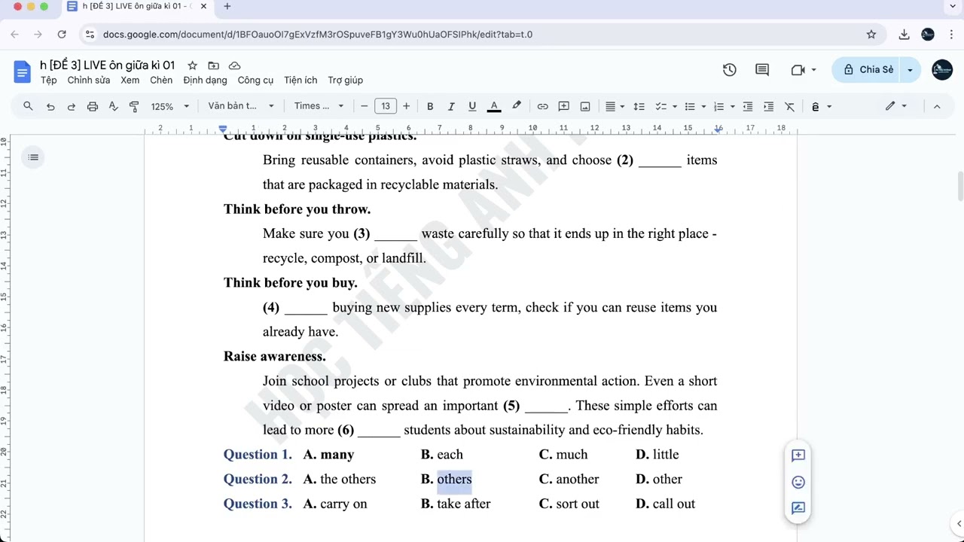Open text alignment dropdown
The image size is (964, 542).
615,106
